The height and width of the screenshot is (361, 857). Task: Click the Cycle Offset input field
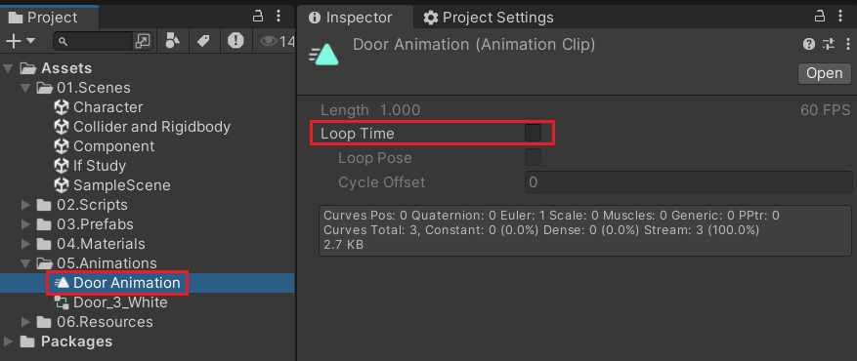[688, 182]
